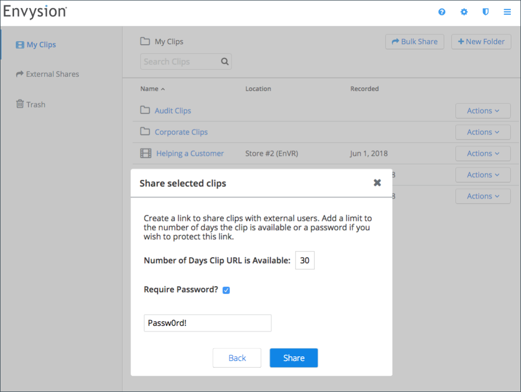This screenshot has height=392, width=521.
Task: Click the help question mark icon
Action: pyautogui.click(x=442, y=12)
